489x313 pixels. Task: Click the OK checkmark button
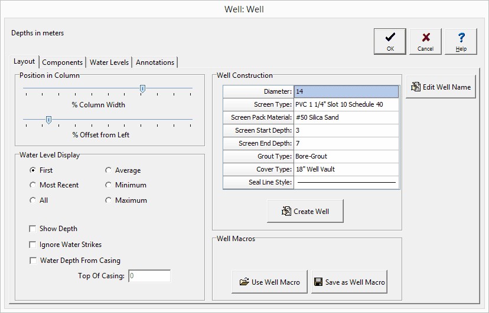(x=390, y=42)
